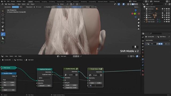The width and height of the screenshot is (171, 96).
Task: Uncheck Man collection exclude checkbox
Action: click(x=162, y=15)
